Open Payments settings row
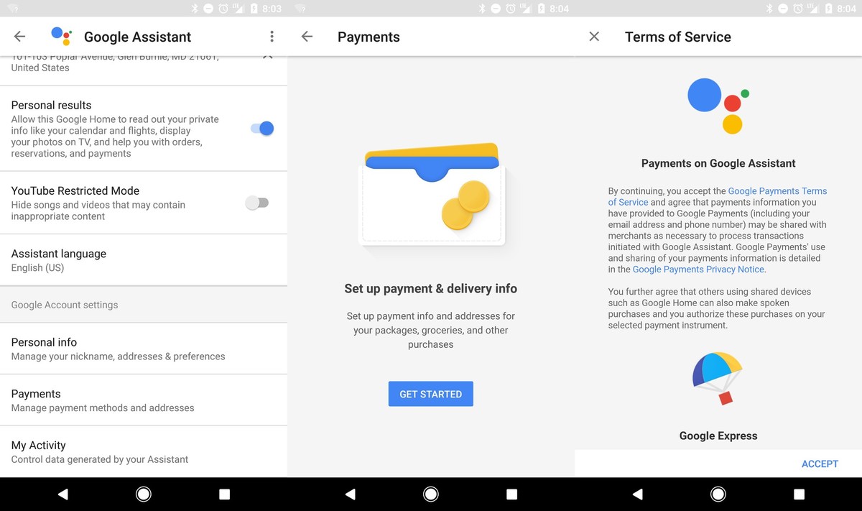 coord(144,400)
